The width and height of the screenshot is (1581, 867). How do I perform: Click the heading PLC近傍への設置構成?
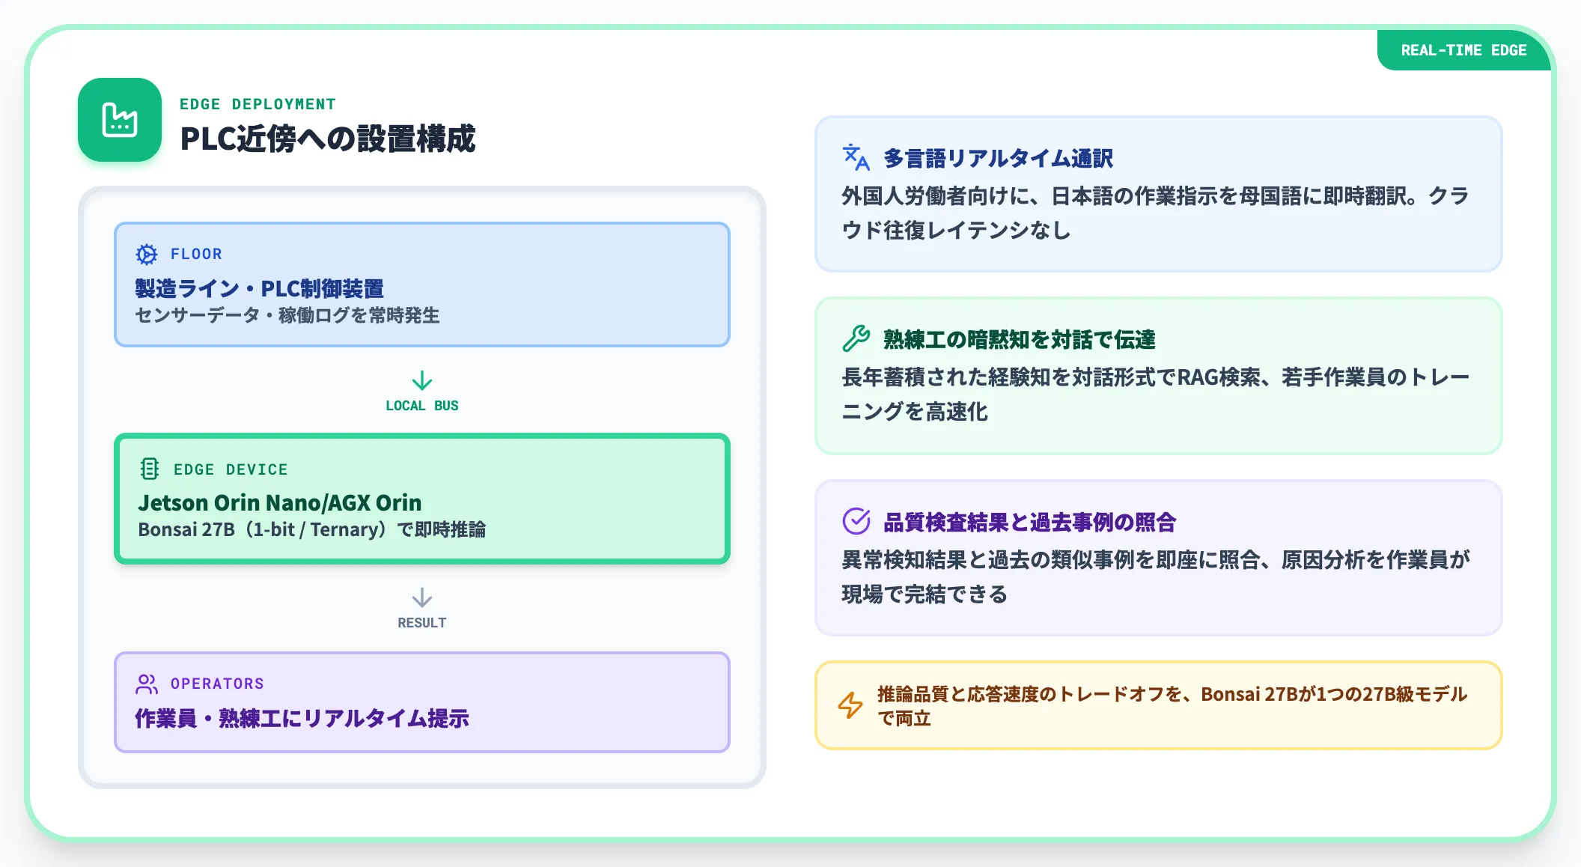[x=328, y=139]
